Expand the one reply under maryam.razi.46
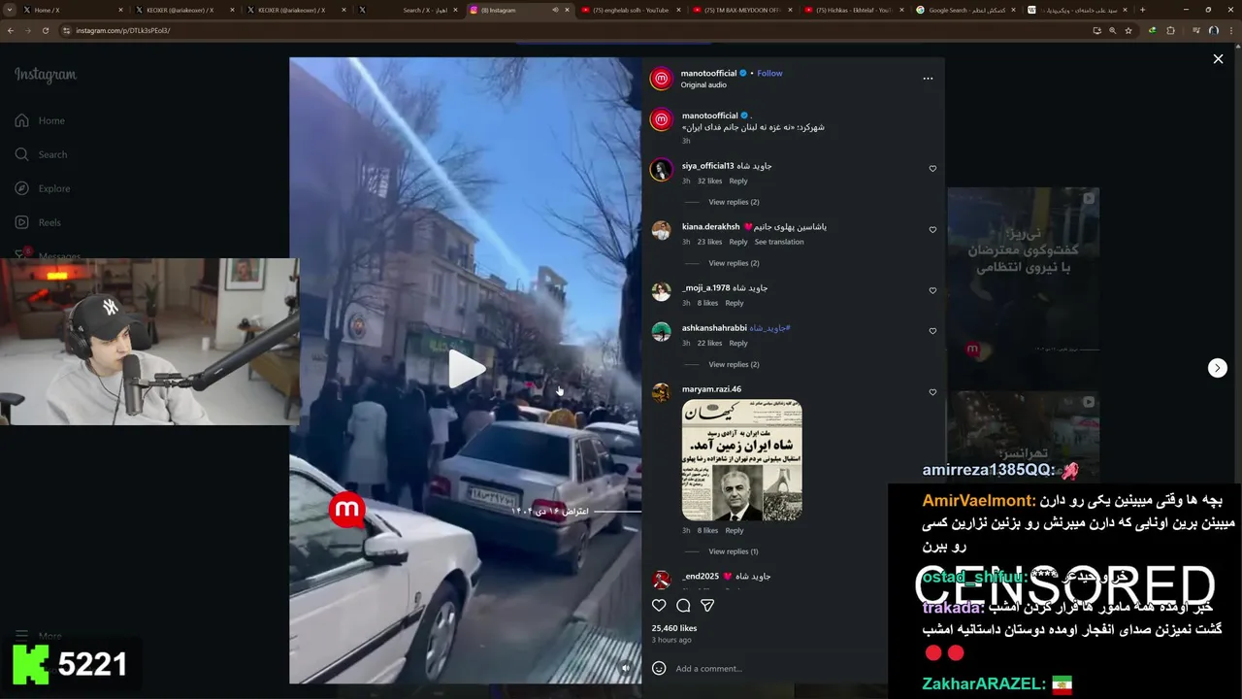The height and width of the screenshot is (699, 1242). coord(734,551)
